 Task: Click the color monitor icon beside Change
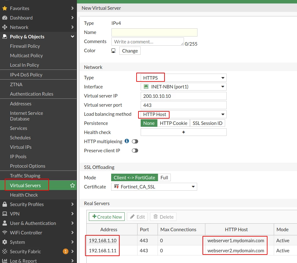(x=113, y=51)
